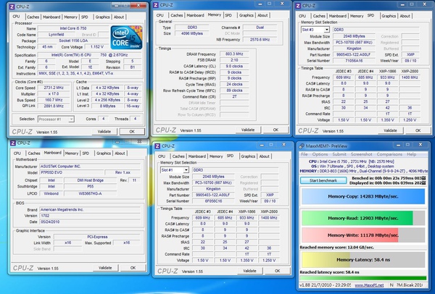Open Processor #1 selection dropdown
This screenshot has width=435, height=294.
71,119
